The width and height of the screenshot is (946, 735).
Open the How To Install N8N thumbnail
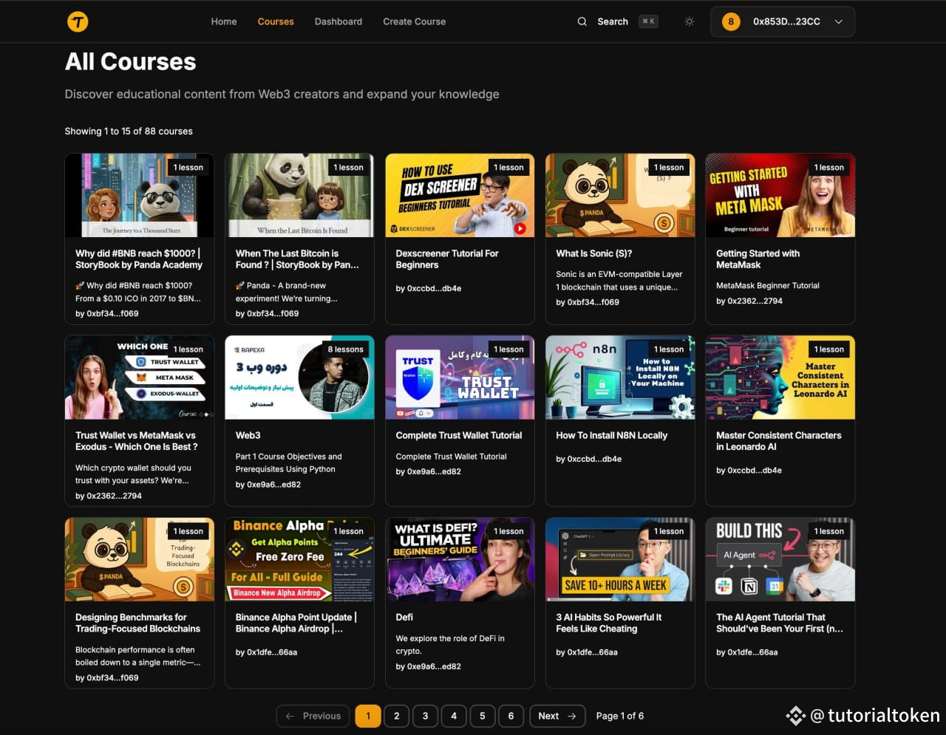tap(620, 377)
